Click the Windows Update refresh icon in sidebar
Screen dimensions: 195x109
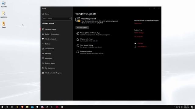[43, 29]
